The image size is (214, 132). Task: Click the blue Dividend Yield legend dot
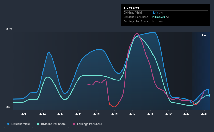pyautogui.click(x=8, y=124)
